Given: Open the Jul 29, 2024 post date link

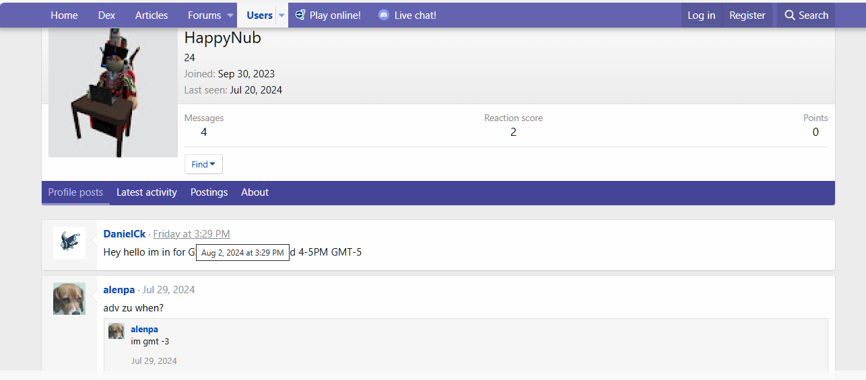Looking at the screenshot, I should tap(168, 290).
